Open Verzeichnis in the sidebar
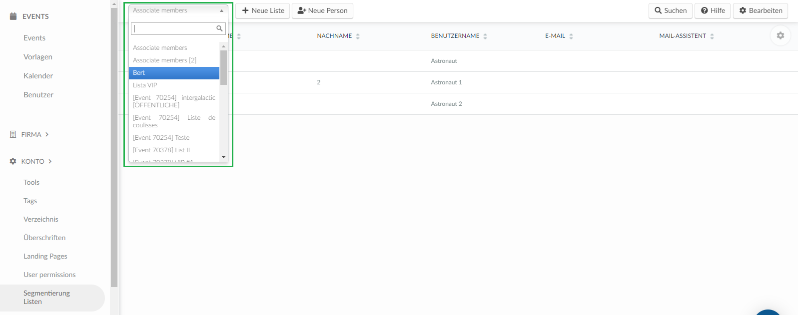The width and height of the screenshot is (798, 315). [41, 219]
